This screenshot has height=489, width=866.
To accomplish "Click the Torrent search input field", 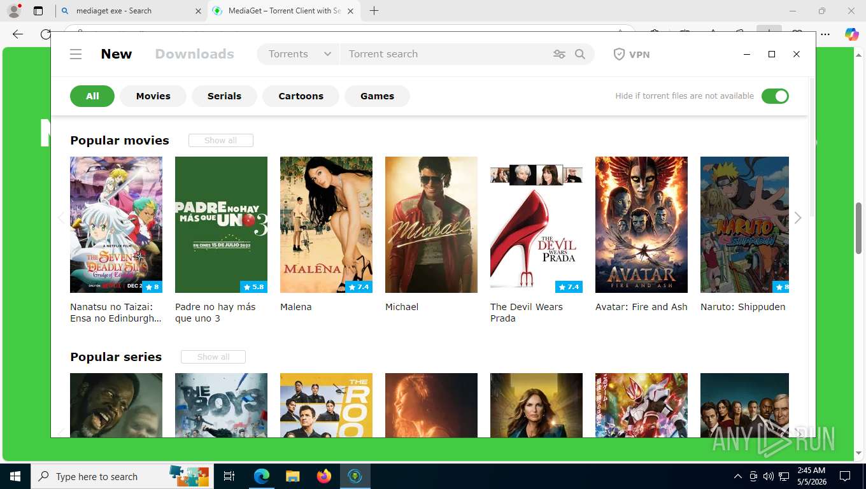I will [446, 54].
